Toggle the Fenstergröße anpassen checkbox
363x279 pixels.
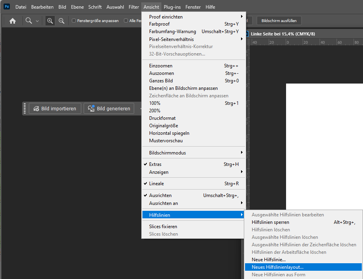tap(74, 21)
